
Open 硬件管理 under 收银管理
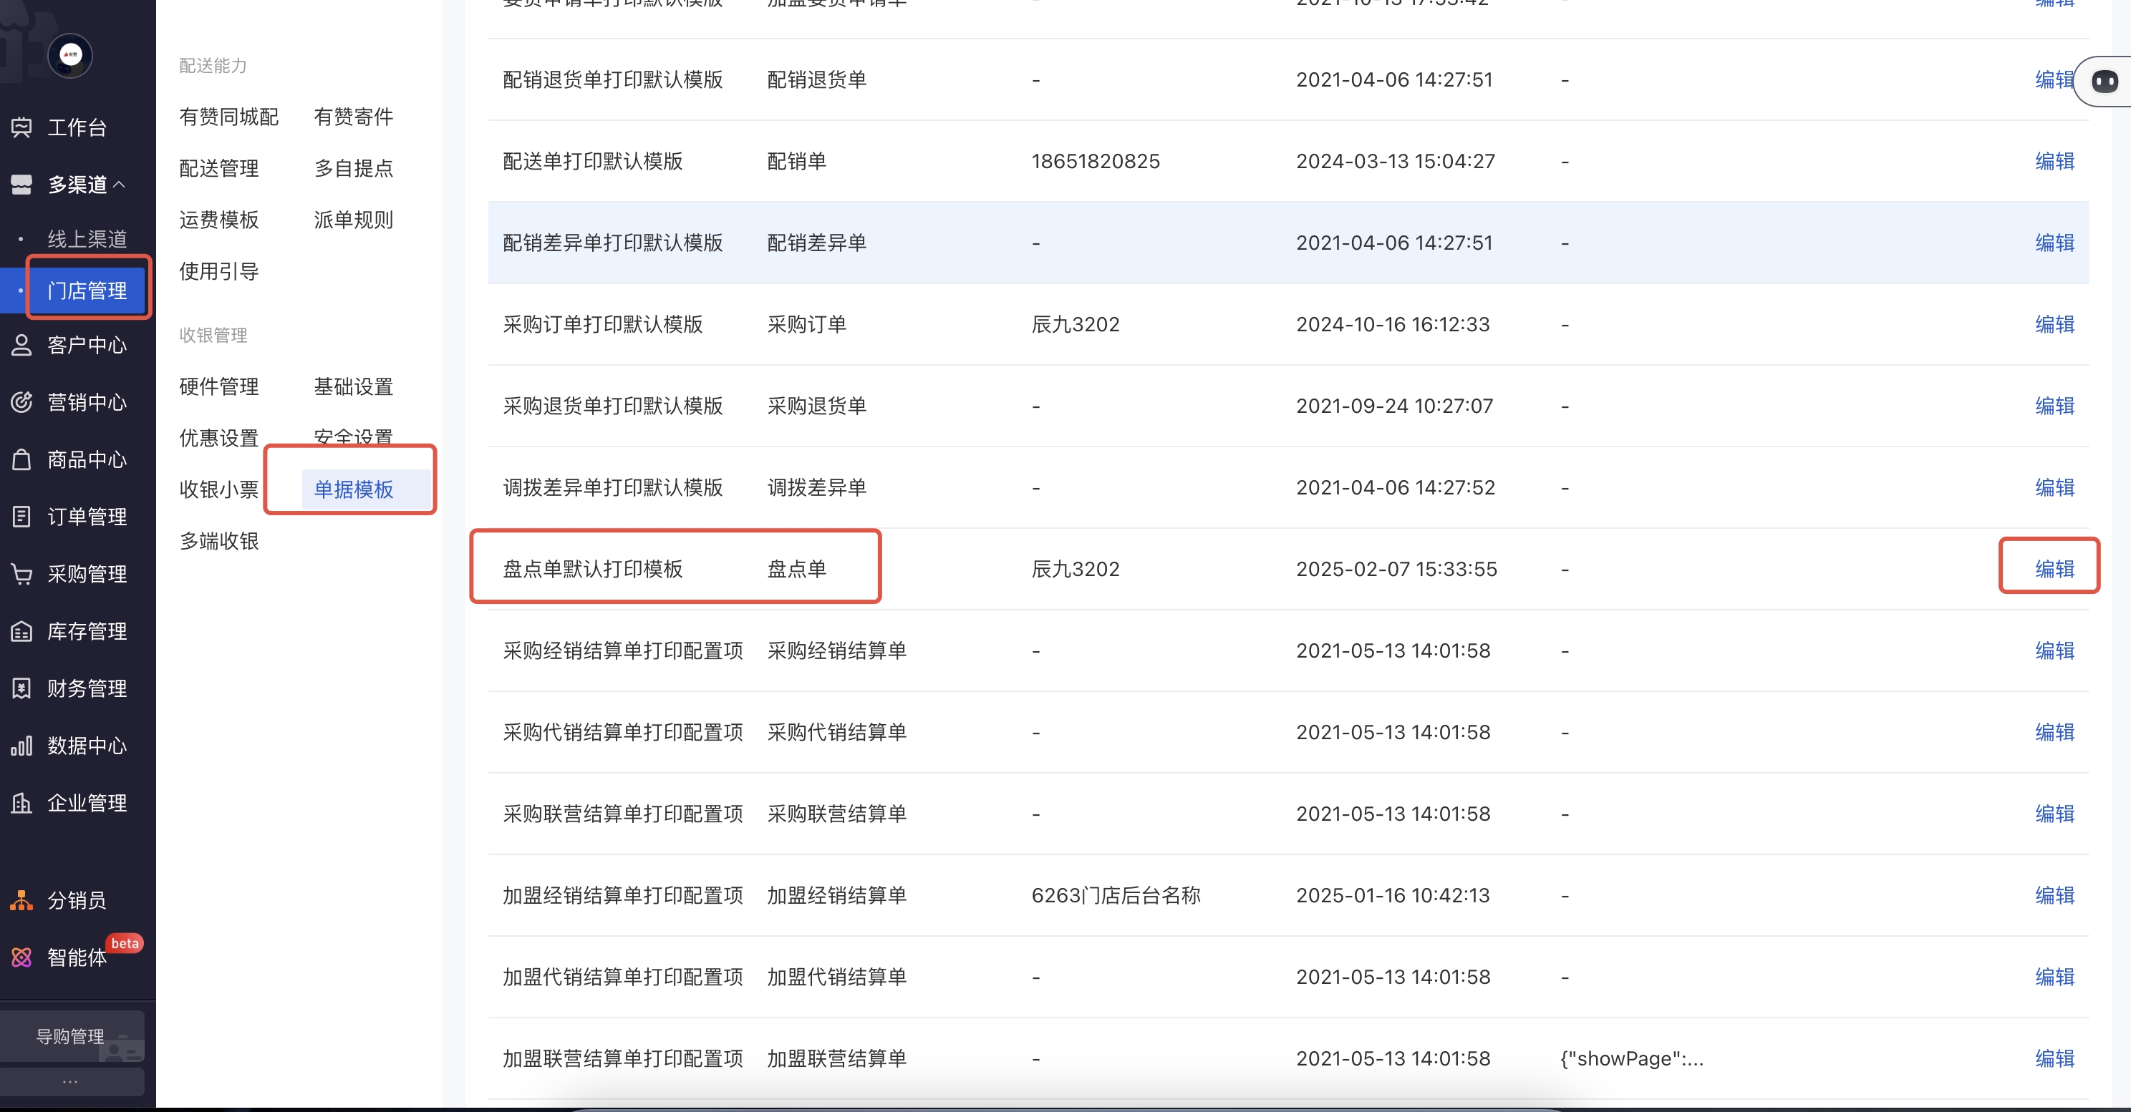point(219,386)
